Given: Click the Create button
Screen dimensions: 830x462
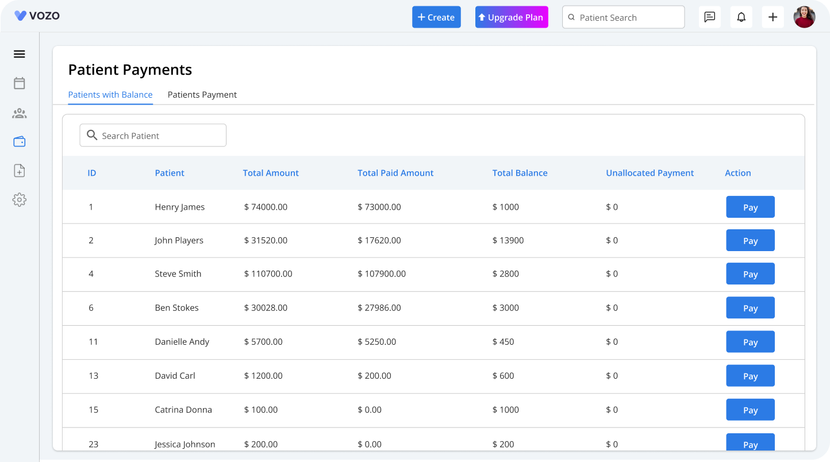Looking at the screenshot, I should [x=436, y=17].
